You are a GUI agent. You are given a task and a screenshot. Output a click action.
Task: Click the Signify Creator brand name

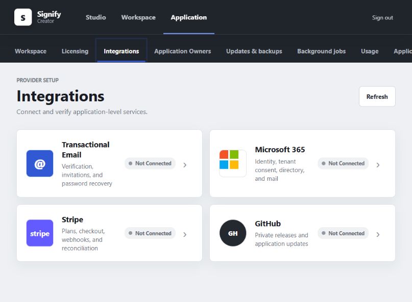tap(49, 17)
